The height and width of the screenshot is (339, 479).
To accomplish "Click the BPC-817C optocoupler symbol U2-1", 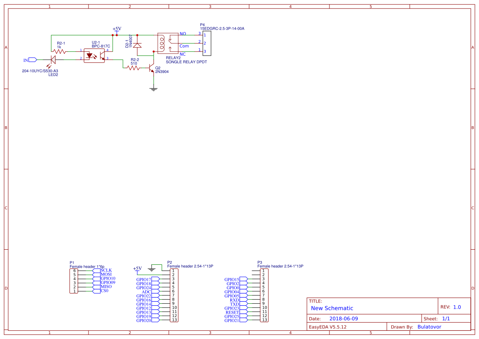I will [x=94, y=55].
